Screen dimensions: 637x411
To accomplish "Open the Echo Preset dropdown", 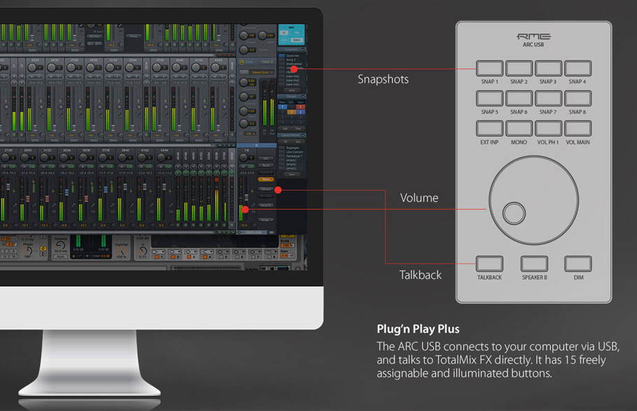I will pyautogui.click(x=267, y=62).
